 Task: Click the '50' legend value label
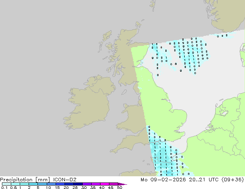point(119,187)
